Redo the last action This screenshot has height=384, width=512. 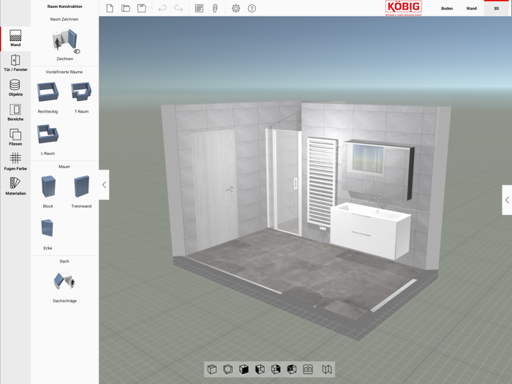tap(178, 9)
